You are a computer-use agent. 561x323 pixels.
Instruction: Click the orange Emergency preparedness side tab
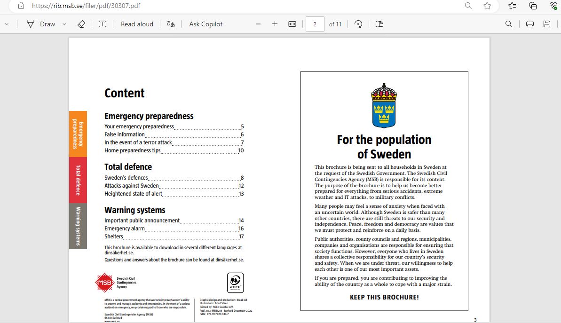point(78,134)
